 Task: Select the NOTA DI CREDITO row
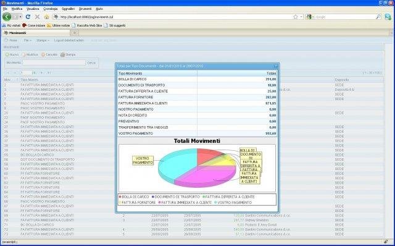[x=197, y=116]
